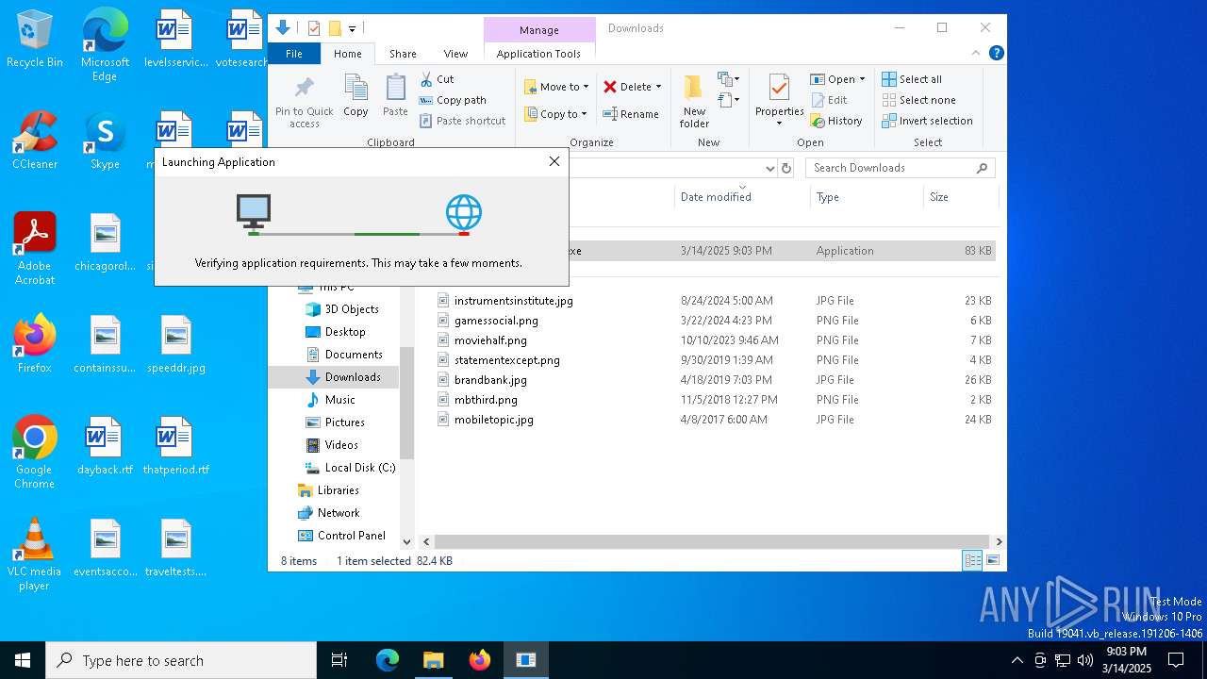
Task: Collapse the ribbon with the chevron
Action: [976, 54]
